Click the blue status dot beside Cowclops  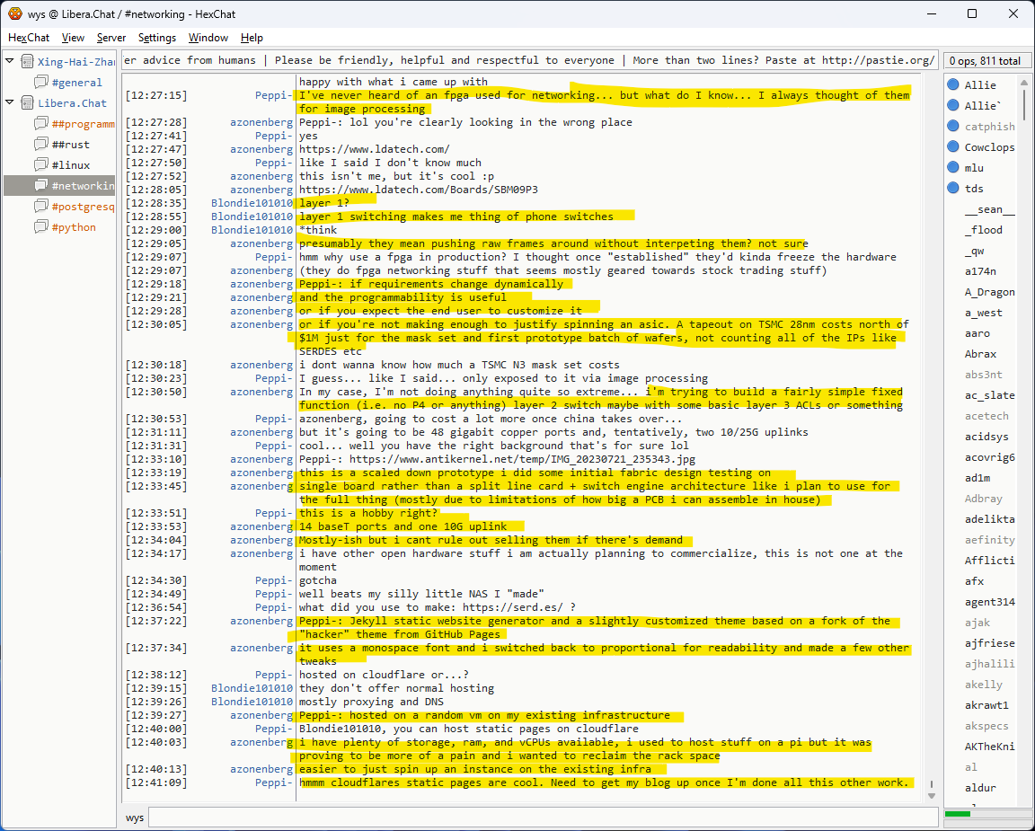coord(953,147)
